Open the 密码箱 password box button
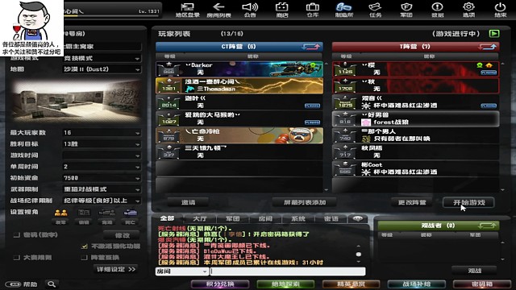The width and height of the screenshot is (516, 290). click(482, 284)
